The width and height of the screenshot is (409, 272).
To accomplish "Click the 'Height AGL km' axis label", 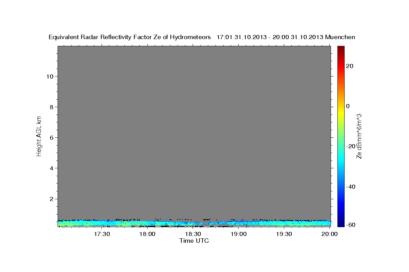I will pos(39,136).
